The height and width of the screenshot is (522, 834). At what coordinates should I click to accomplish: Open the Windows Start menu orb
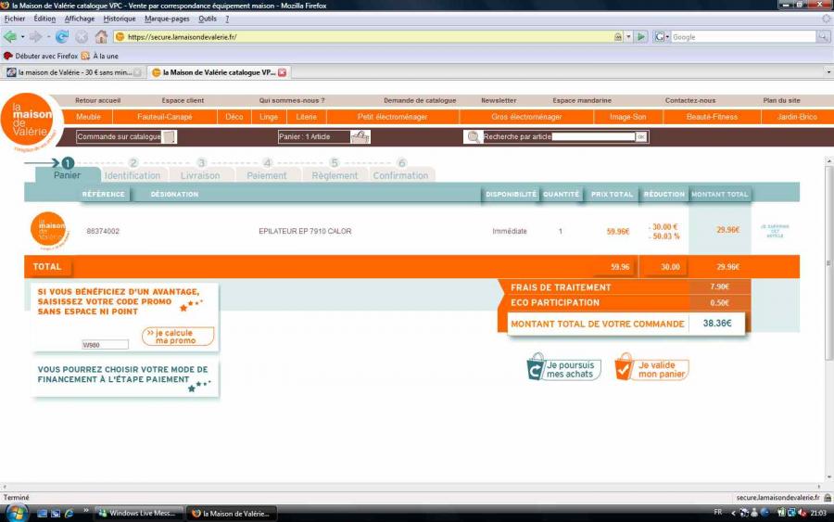click(x=18, y=512)
